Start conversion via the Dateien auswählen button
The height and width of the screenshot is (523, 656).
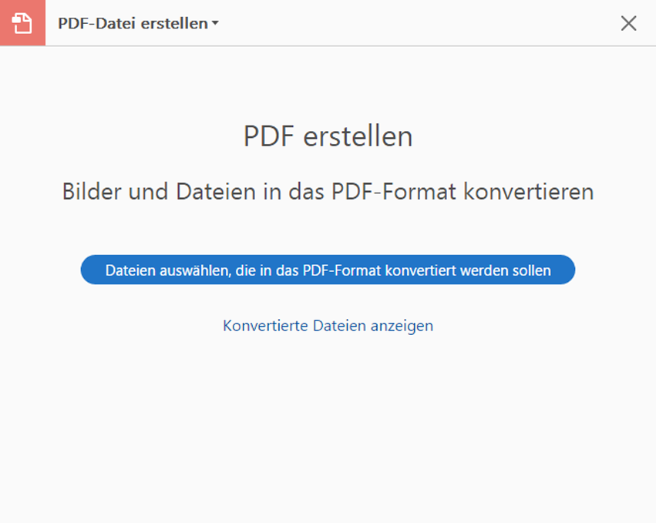[x=328, y=270]
